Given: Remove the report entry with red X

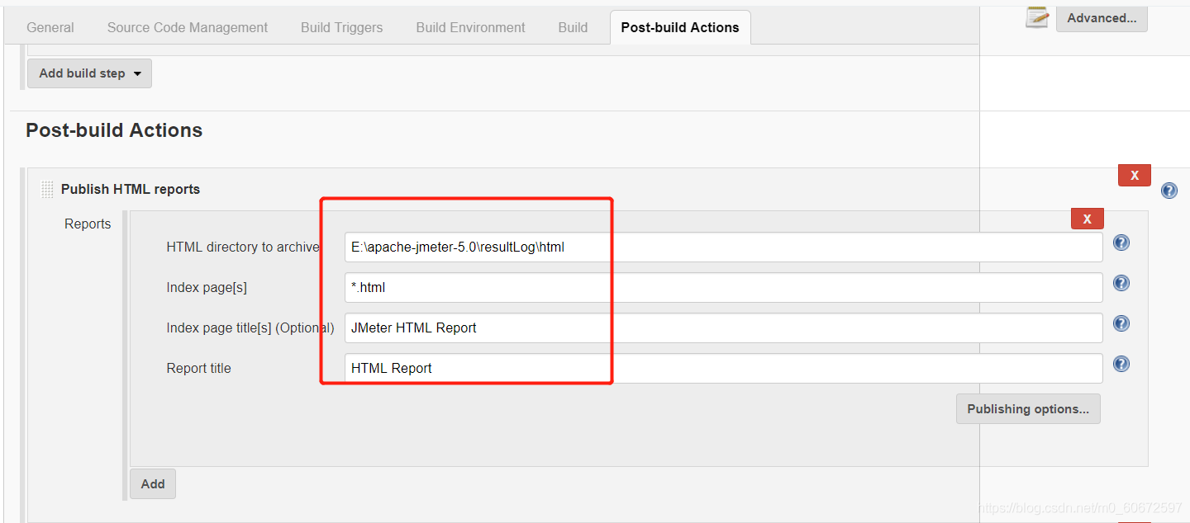Looking at the screenshot, I should pyautogui.click(x=1088, y=219).
